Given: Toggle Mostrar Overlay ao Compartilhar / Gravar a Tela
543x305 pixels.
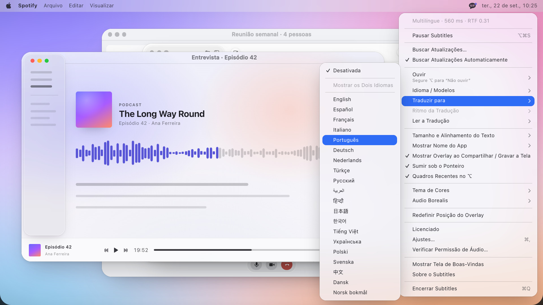Looking at the screenshot, I should click(x=468, y=156).
